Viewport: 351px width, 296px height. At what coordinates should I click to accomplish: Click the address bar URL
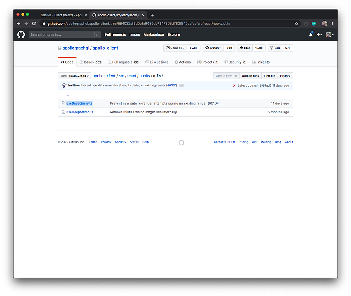pos(138,24)
